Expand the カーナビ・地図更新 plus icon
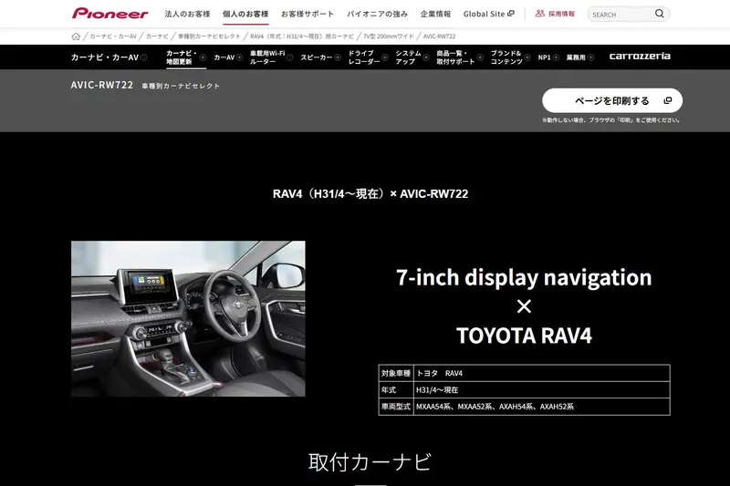The width and height of the screenshot is (730, 486). 203,57
